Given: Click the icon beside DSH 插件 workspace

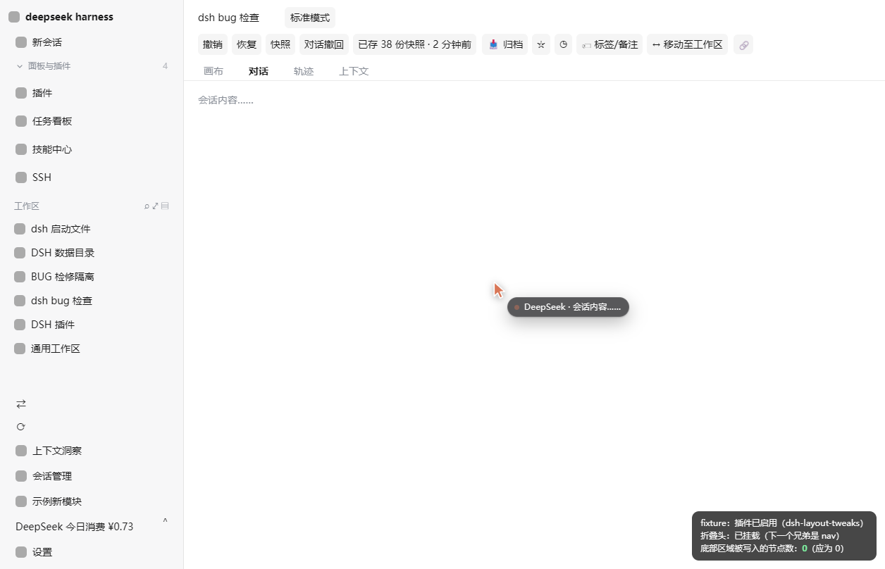Looking at the screenshot, I should (20, 325).
